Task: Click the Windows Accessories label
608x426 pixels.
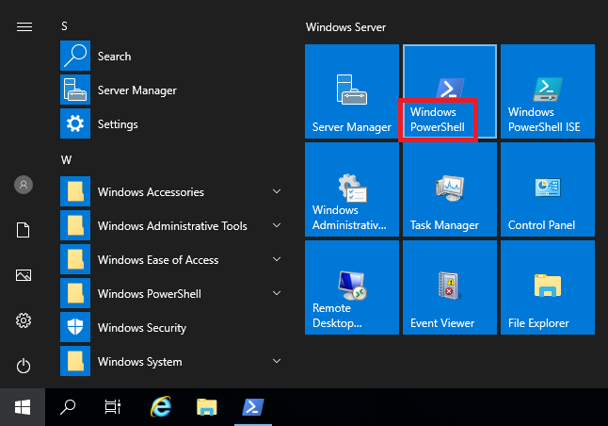Action: point(151,192)
